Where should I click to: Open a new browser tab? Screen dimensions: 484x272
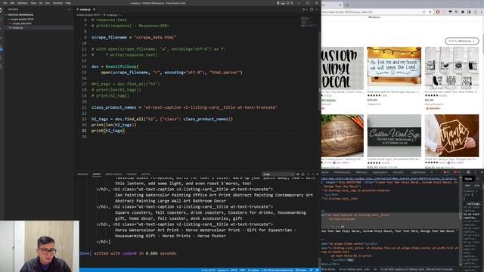click(348, 5)
